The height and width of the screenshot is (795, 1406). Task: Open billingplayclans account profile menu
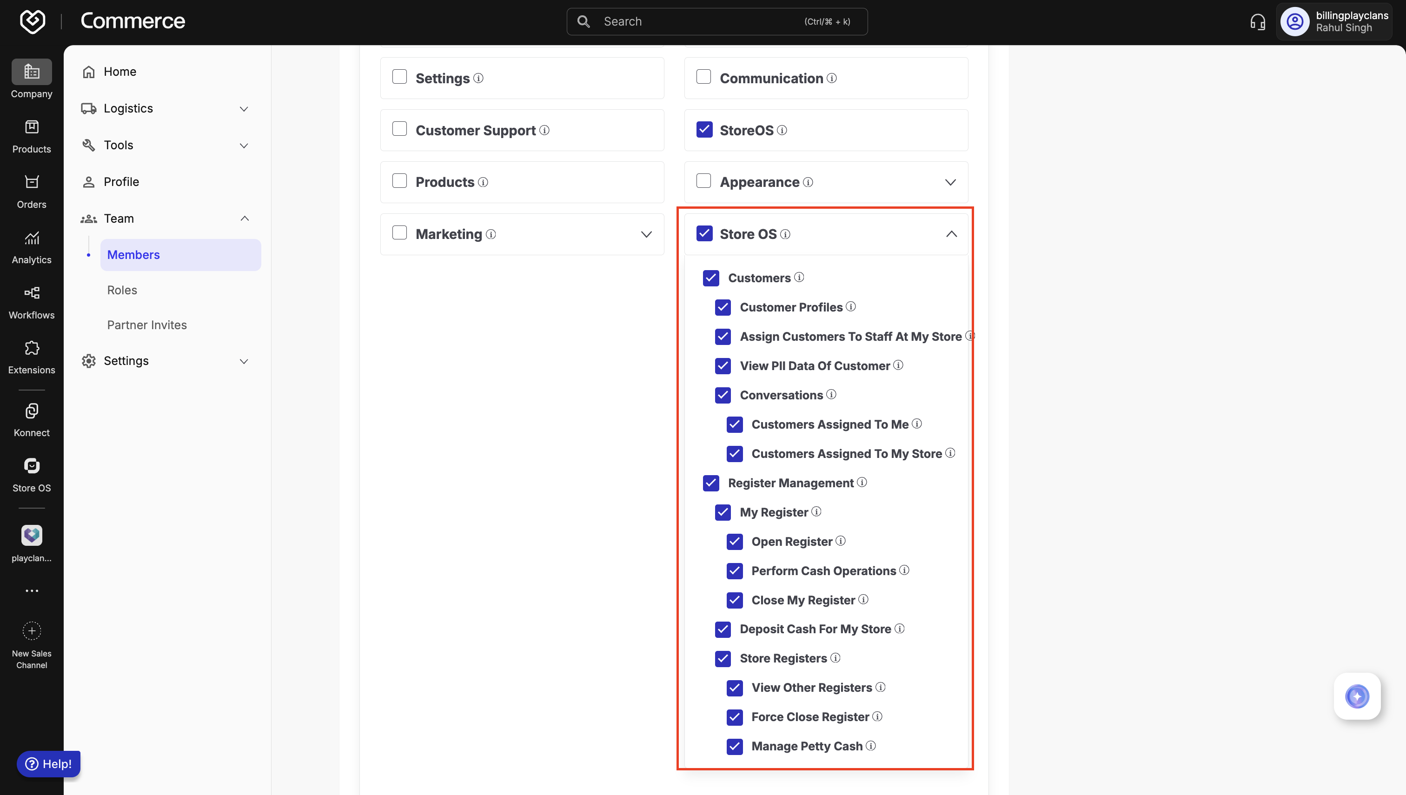click(x=1334, y=22)
